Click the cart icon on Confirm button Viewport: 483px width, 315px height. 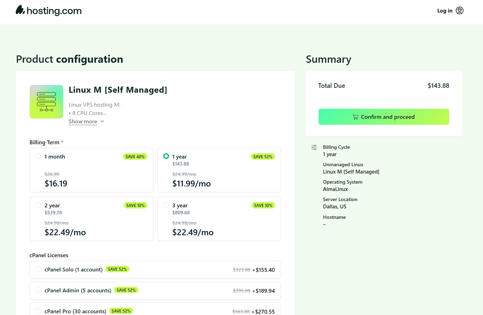pyautogui.click(x=356, y=117)
